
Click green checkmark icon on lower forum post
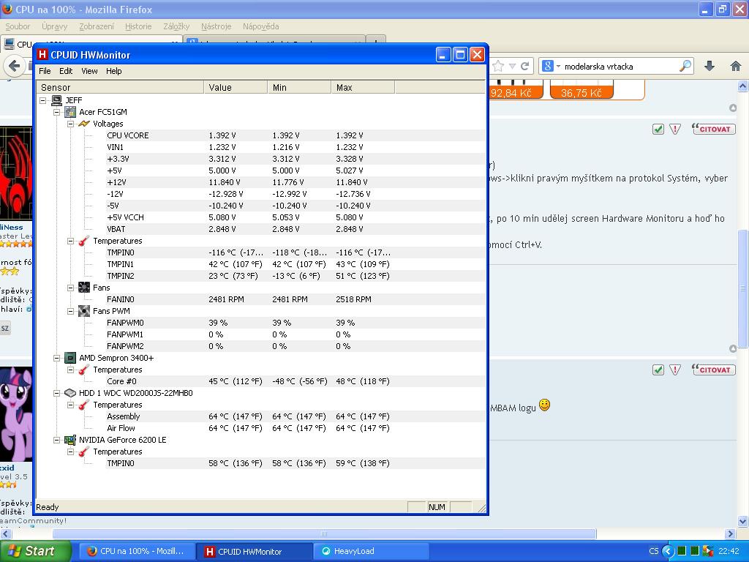tap(658, 370)
